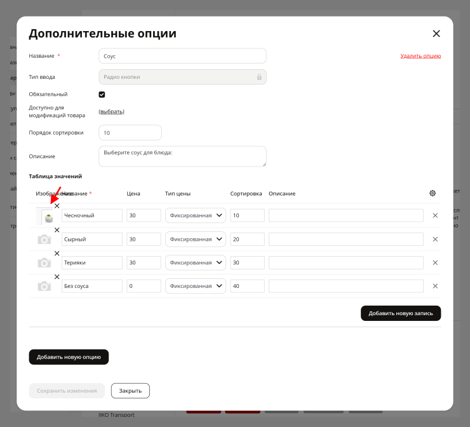Click the Закрыть button
Image resolution: width=470 pixels, height=427 pixels.
coord(130,391)
